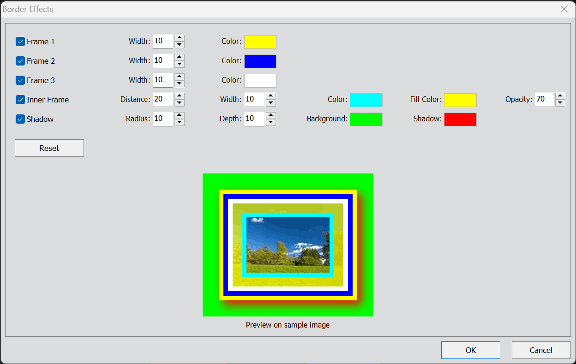
Task: Decrease Frame 1 width with down arrow
Action: [x=180, y=45]
